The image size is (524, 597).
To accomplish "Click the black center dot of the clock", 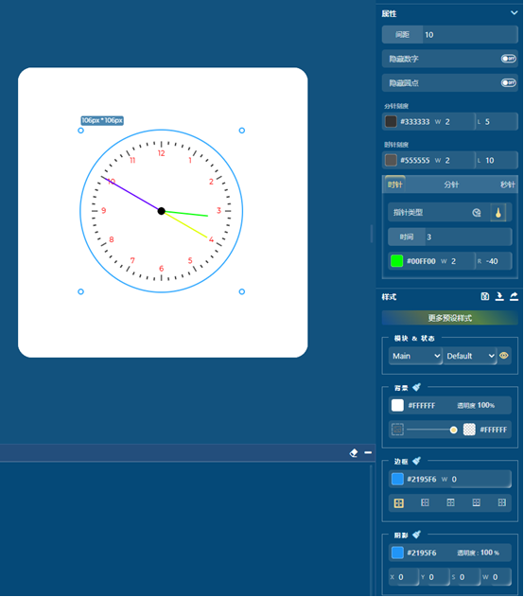I will [x=162, y=211].
